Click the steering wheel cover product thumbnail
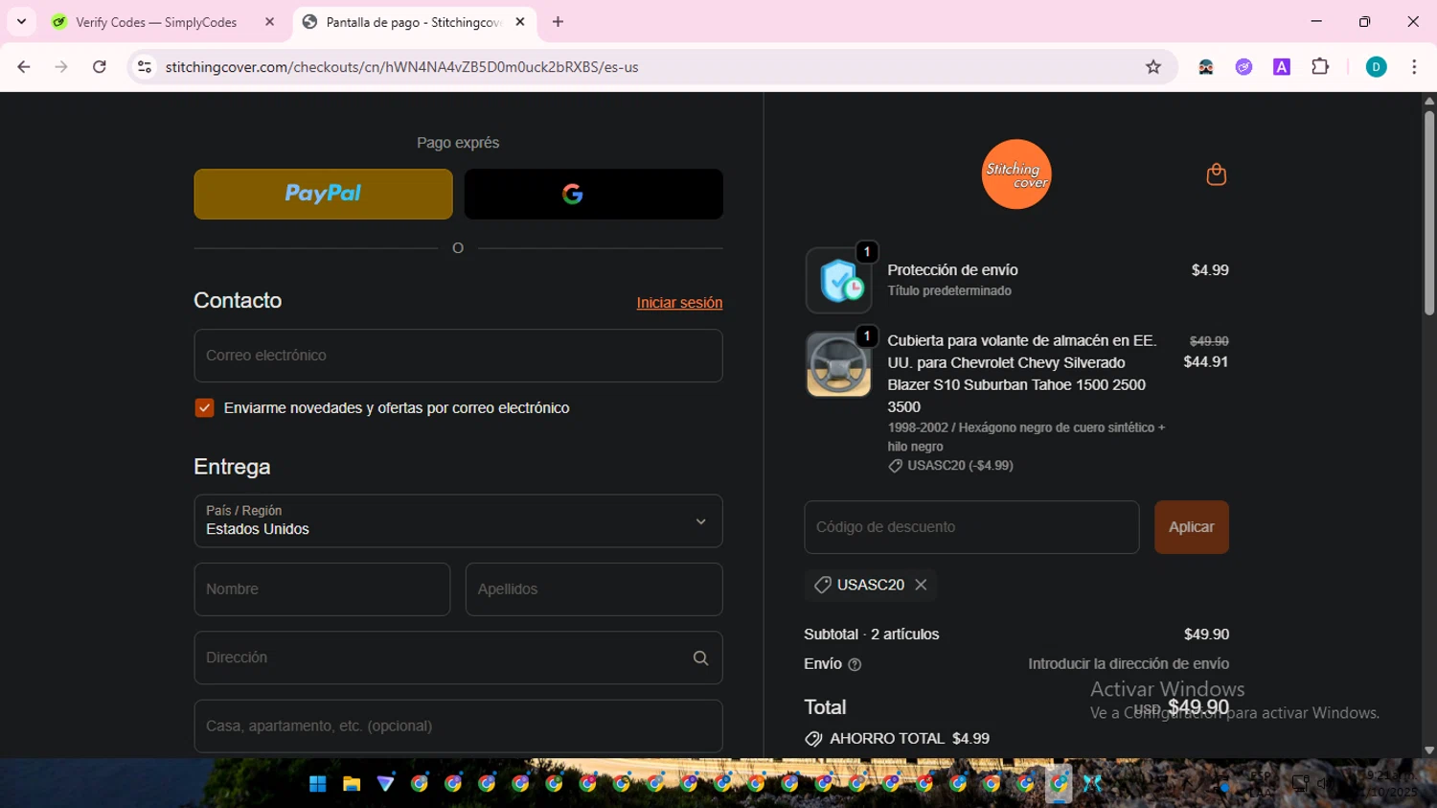This screenshot has width=1437, height=808. coord(838,364)
